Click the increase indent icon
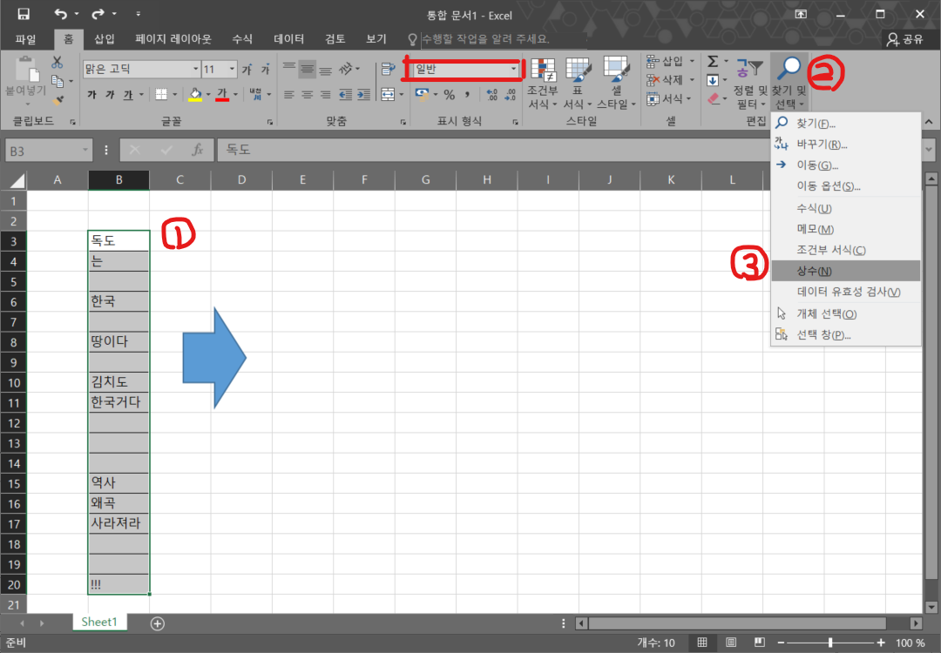 coord(363,95)
